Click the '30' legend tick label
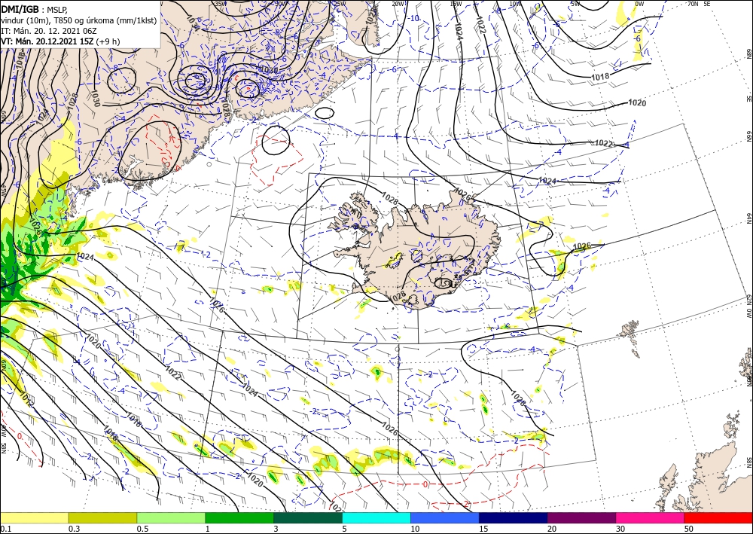Viewport: 753px width, 534px height. [x=620, y=529]
